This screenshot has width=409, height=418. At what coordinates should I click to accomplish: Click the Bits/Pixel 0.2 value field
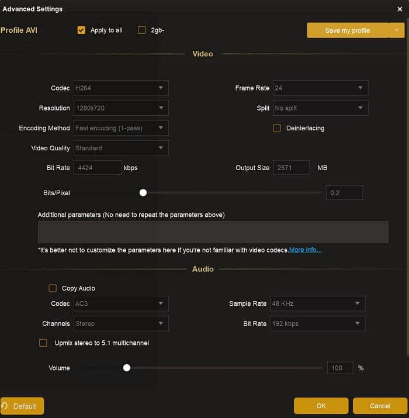pos(344,192)
